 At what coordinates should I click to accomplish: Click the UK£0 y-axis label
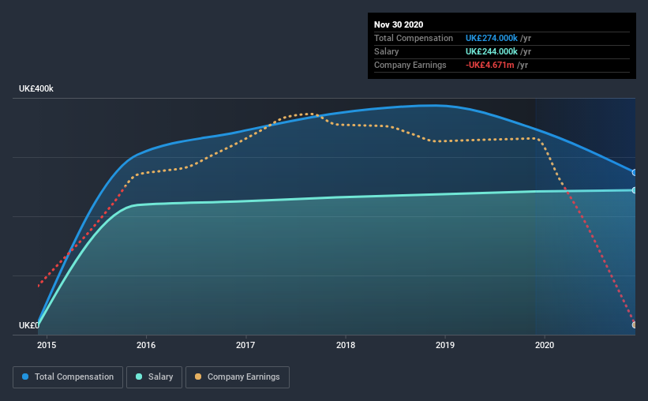[x=29, y=325]
